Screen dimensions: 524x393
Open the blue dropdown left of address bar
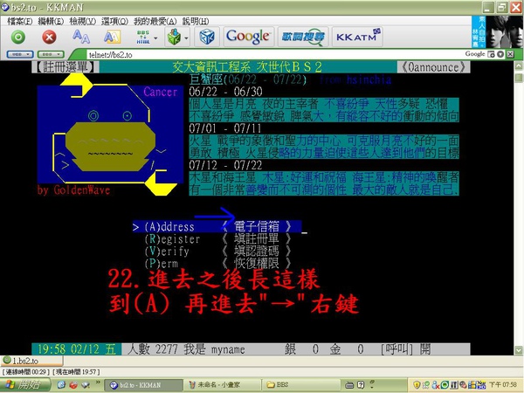pos(20,54)
